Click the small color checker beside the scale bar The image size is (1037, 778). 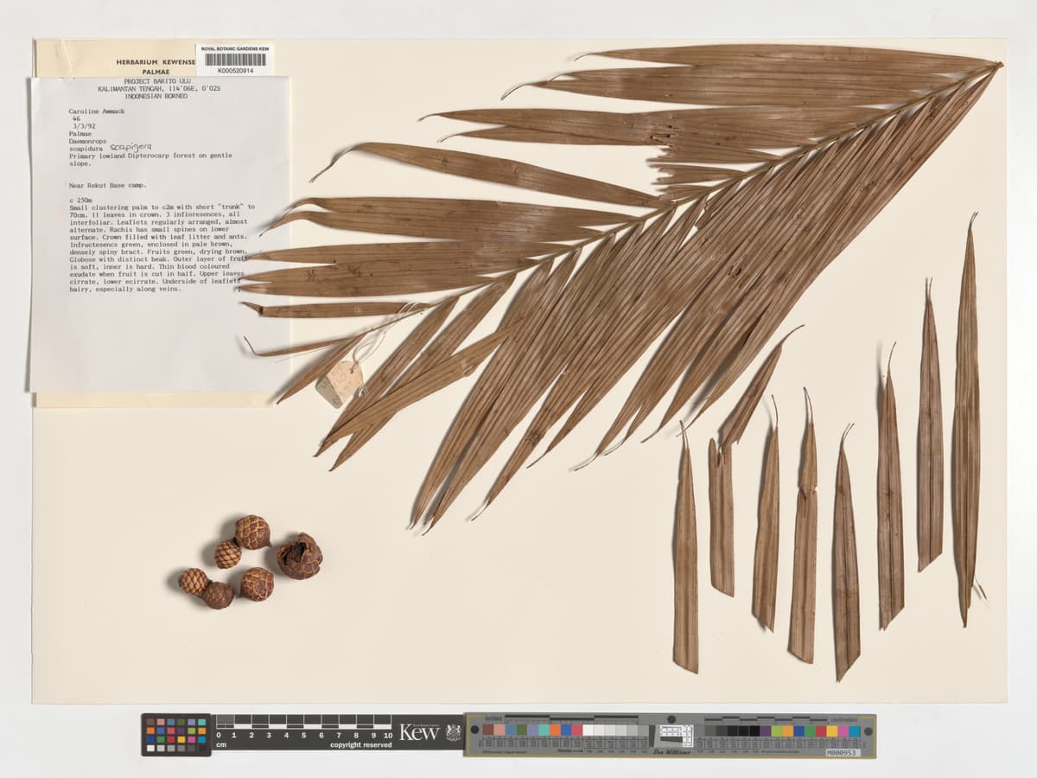point(176,735)
